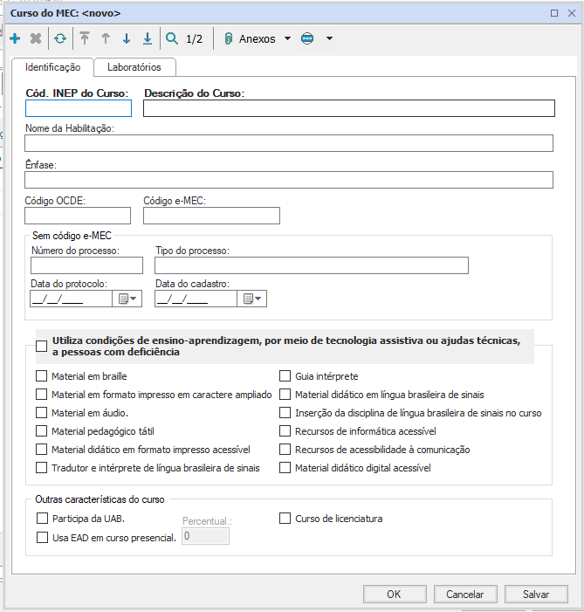
Task: Tick the Curso de licenciatura checkbox
Action: [285, 519]
